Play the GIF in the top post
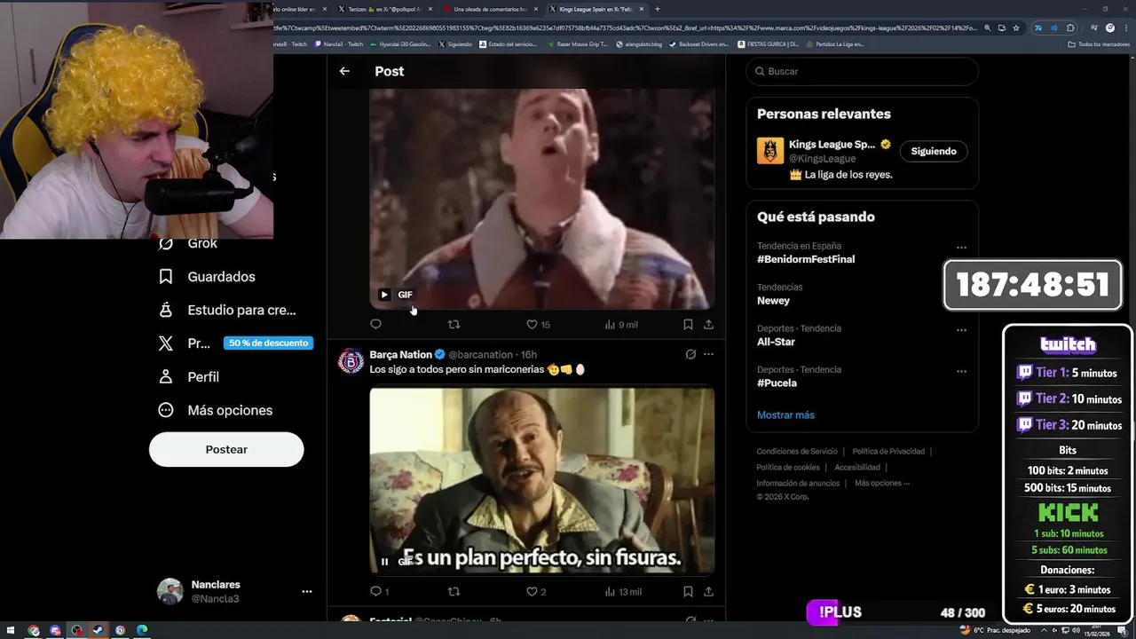The width and height of the screenshot is (1136, 639). pyautogui.click(x=384, y=295)
